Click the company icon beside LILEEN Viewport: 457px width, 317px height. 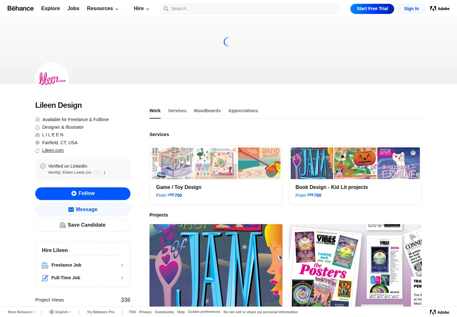pos(37,135)
